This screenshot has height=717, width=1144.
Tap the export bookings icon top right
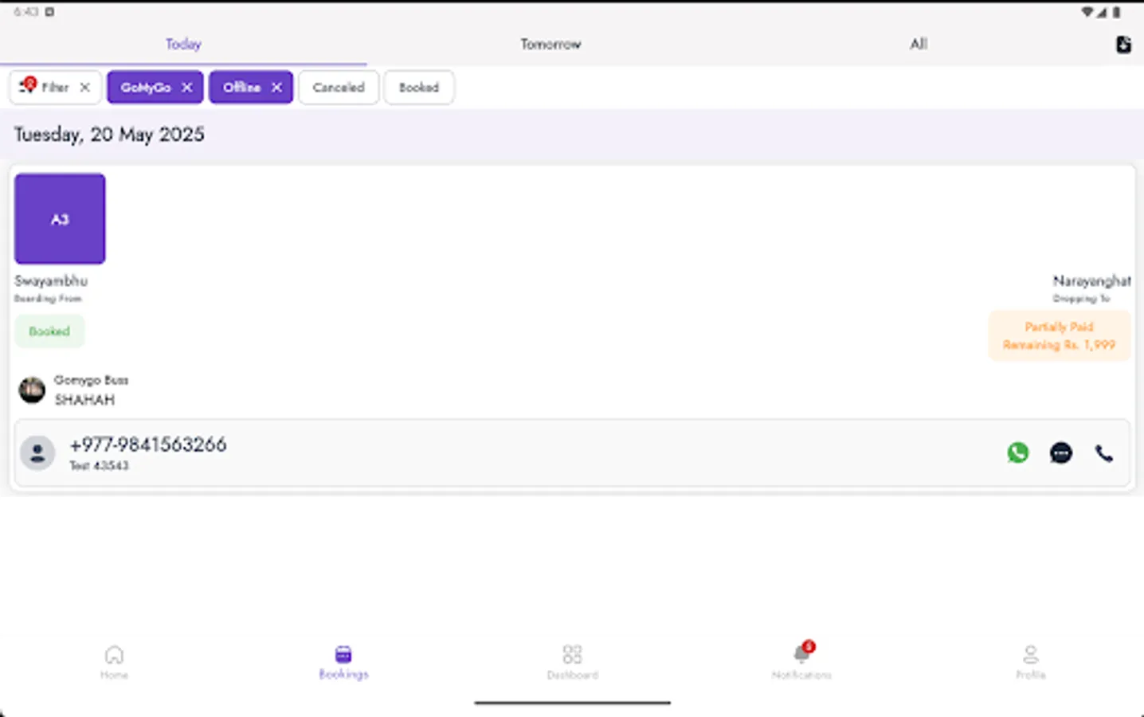point(1123,45)
